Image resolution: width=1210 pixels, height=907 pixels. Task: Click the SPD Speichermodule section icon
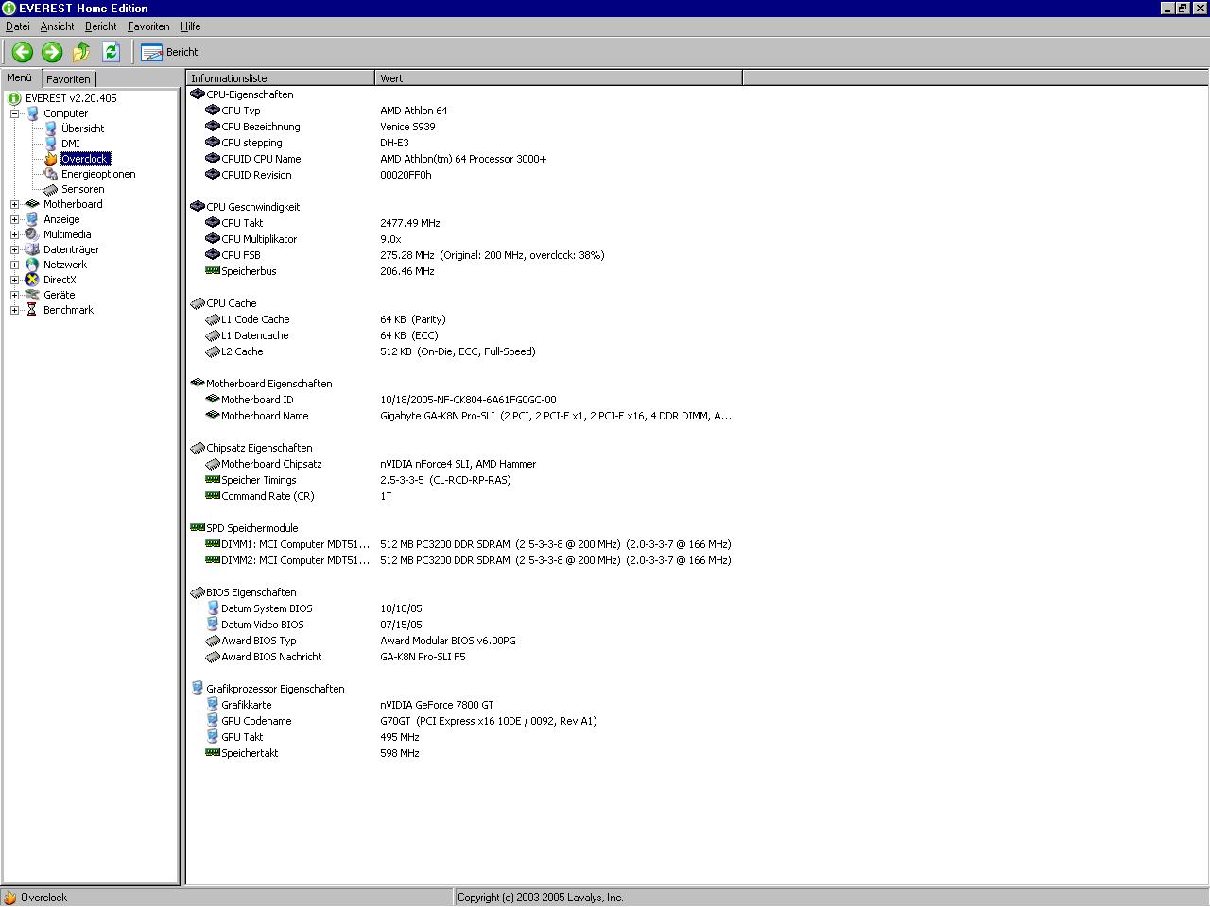[198, 528]
